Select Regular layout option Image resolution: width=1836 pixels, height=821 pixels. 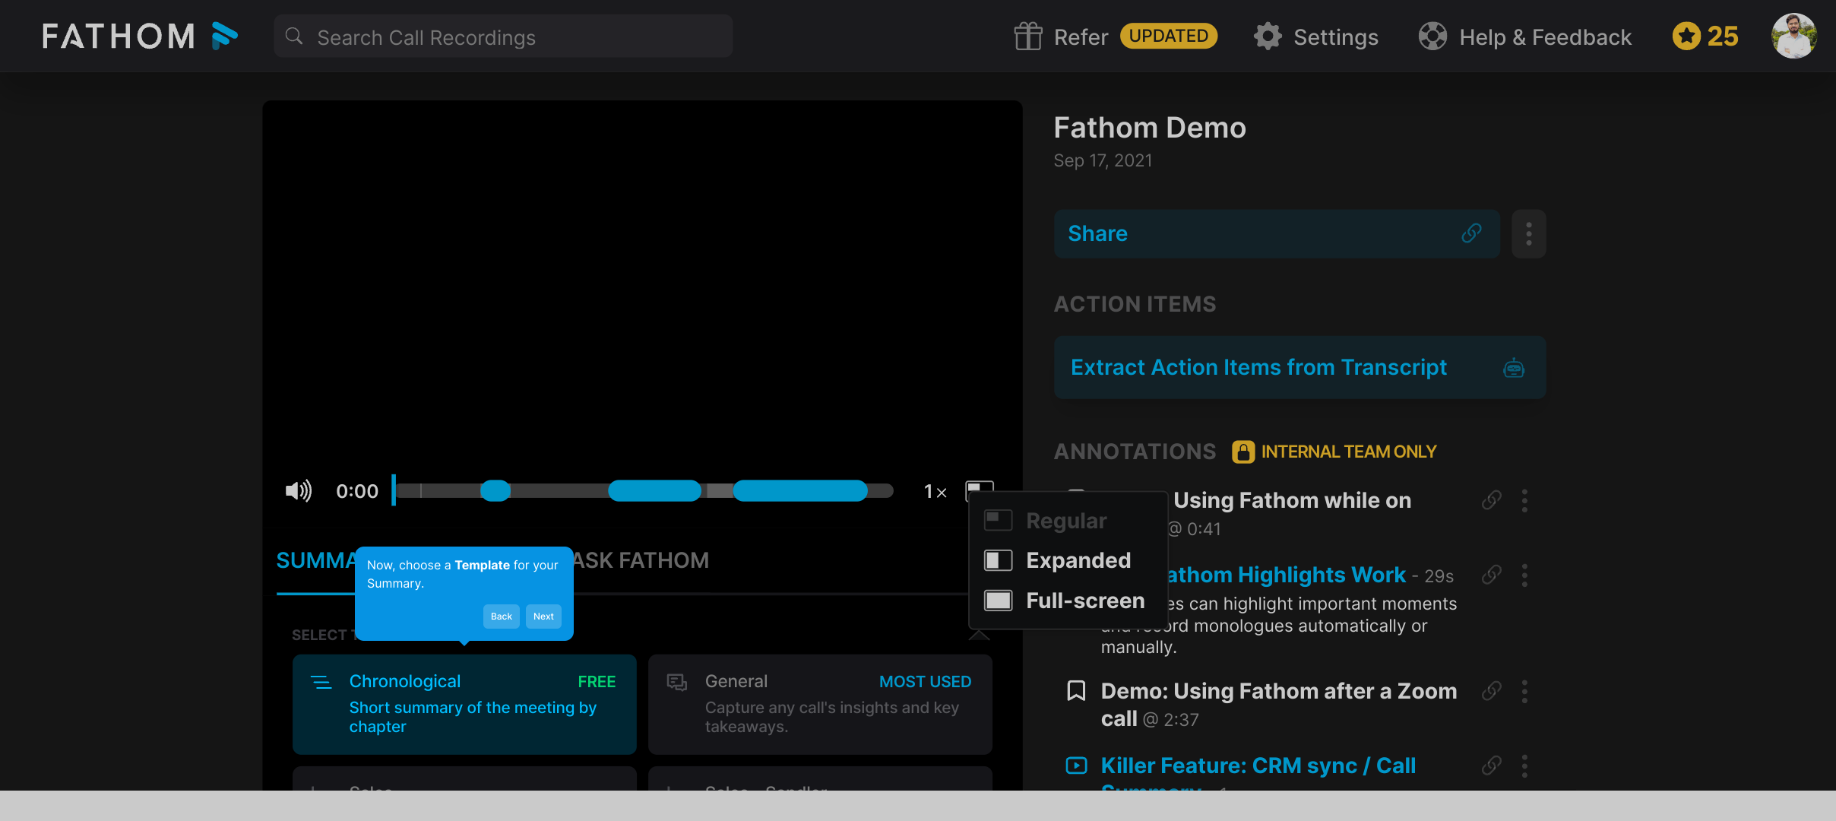(1068, 521)
